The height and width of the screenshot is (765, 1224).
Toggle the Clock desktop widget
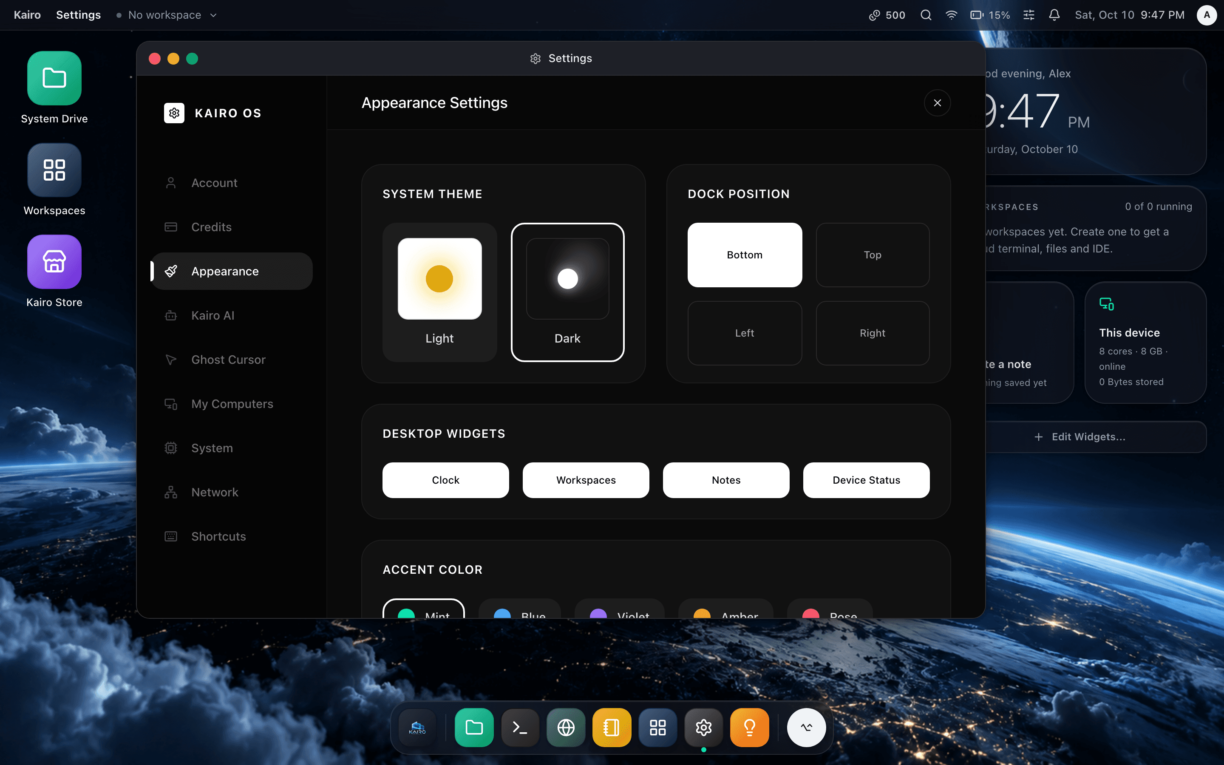[445, 480]
